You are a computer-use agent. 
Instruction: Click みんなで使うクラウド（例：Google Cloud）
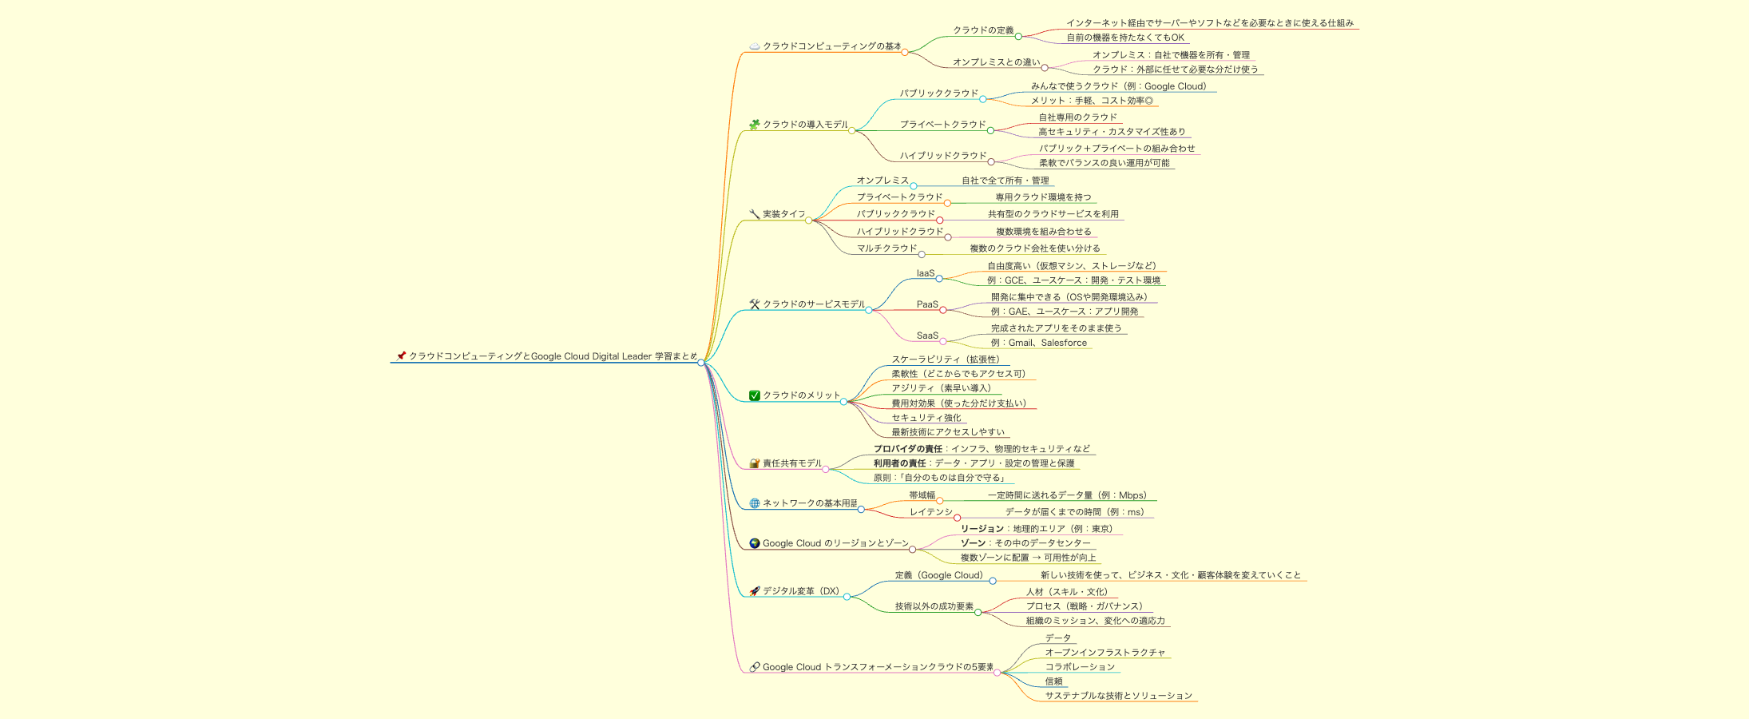[x=1119, y=86]
